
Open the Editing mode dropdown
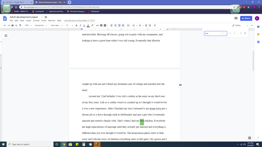[x=240, y=26]
